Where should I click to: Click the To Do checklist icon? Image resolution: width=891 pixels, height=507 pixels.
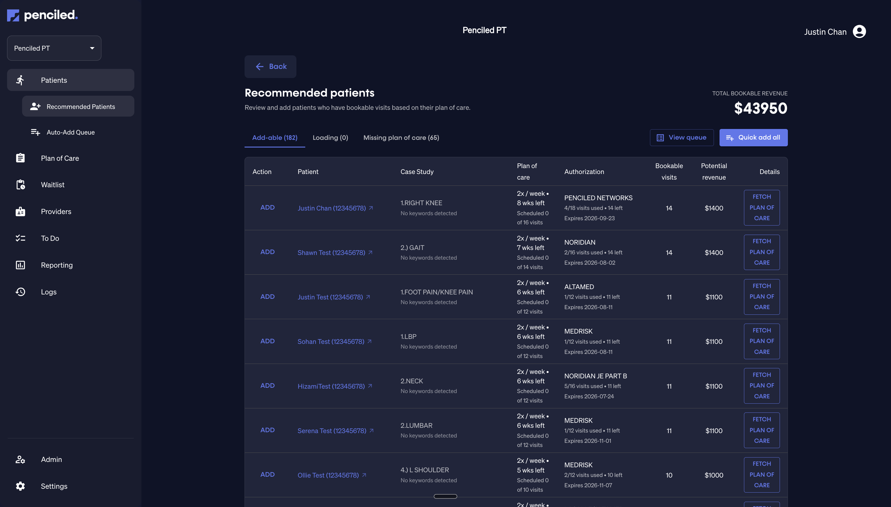click(x=20, y=238)
